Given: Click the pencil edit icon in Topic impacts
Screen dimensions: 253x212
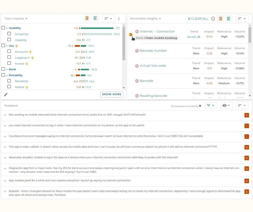Looking at the screenshot, I should pos(6,94).
